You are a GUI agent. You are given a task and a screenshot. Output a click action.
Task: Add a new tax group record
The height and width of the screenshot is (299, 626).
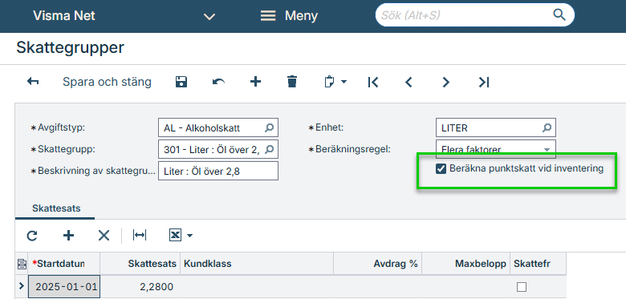coord(255,82)
